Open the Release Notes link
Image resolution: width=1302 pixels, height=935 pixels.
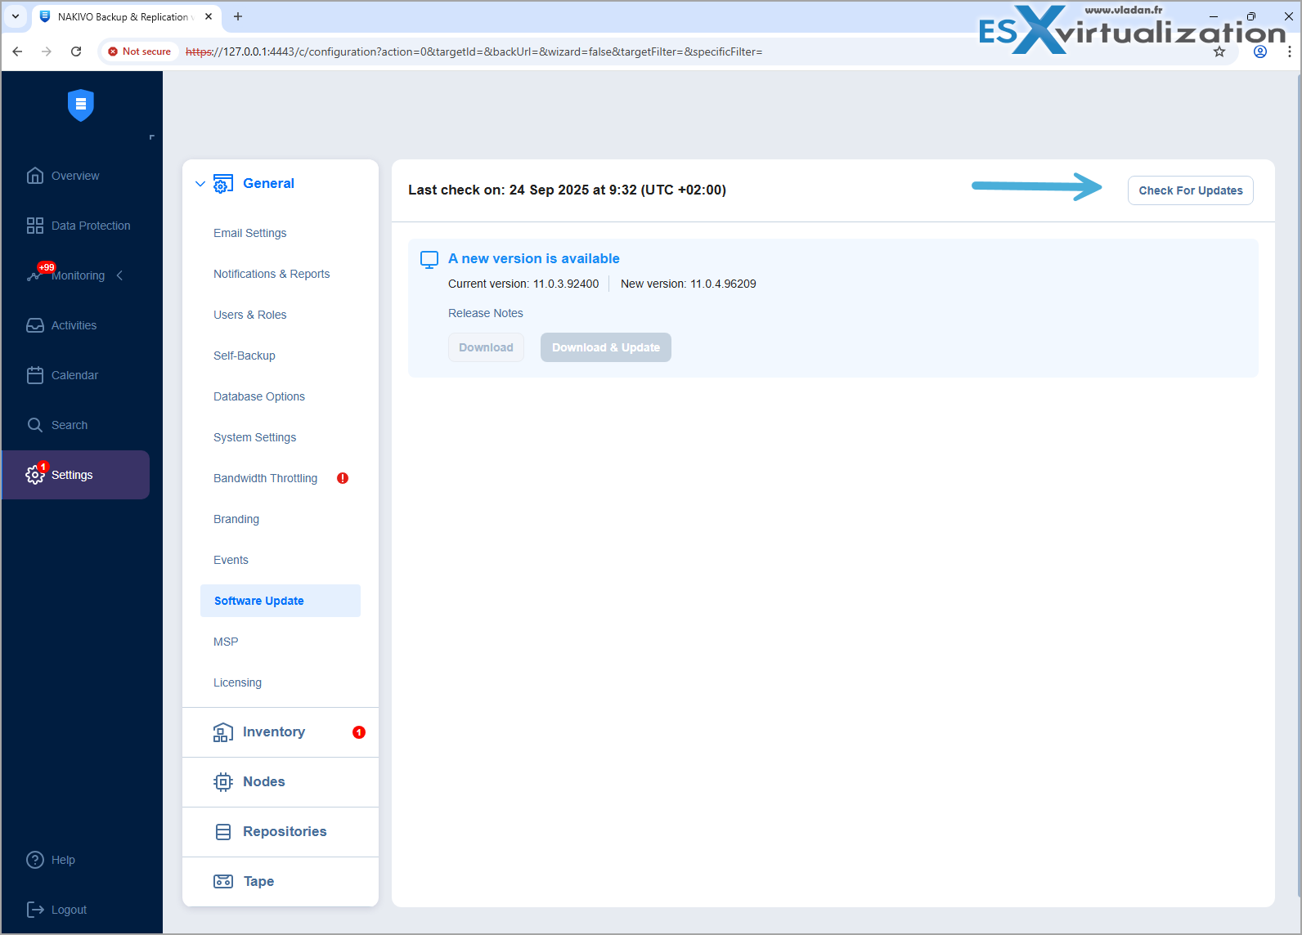pos(486,313)
